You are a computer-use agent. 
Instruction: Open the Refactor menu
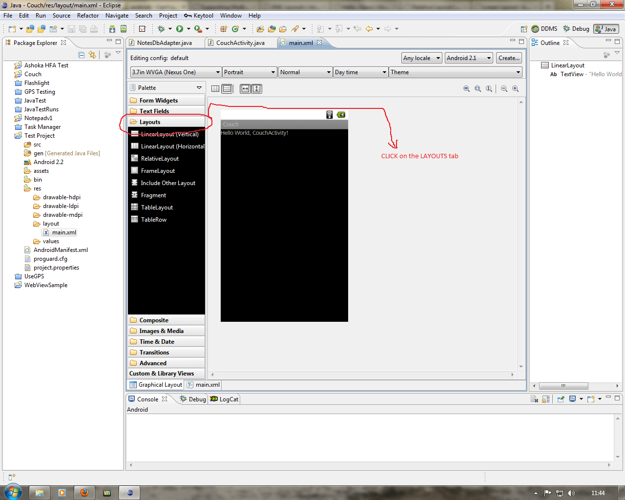(88, 16)
